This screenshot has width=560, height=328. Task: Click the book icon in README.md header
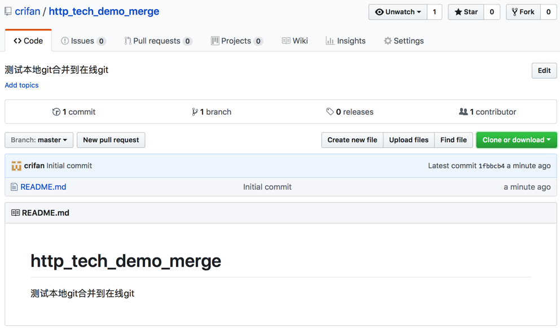tap(15, 213)
